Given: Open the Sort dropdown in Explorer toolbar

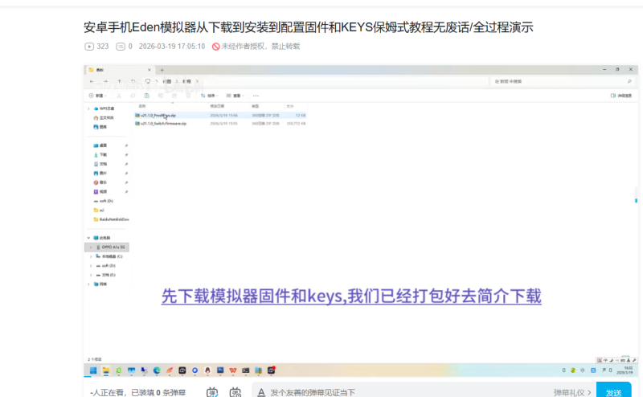Looking at the screenshot, I should tap(210, 96).
